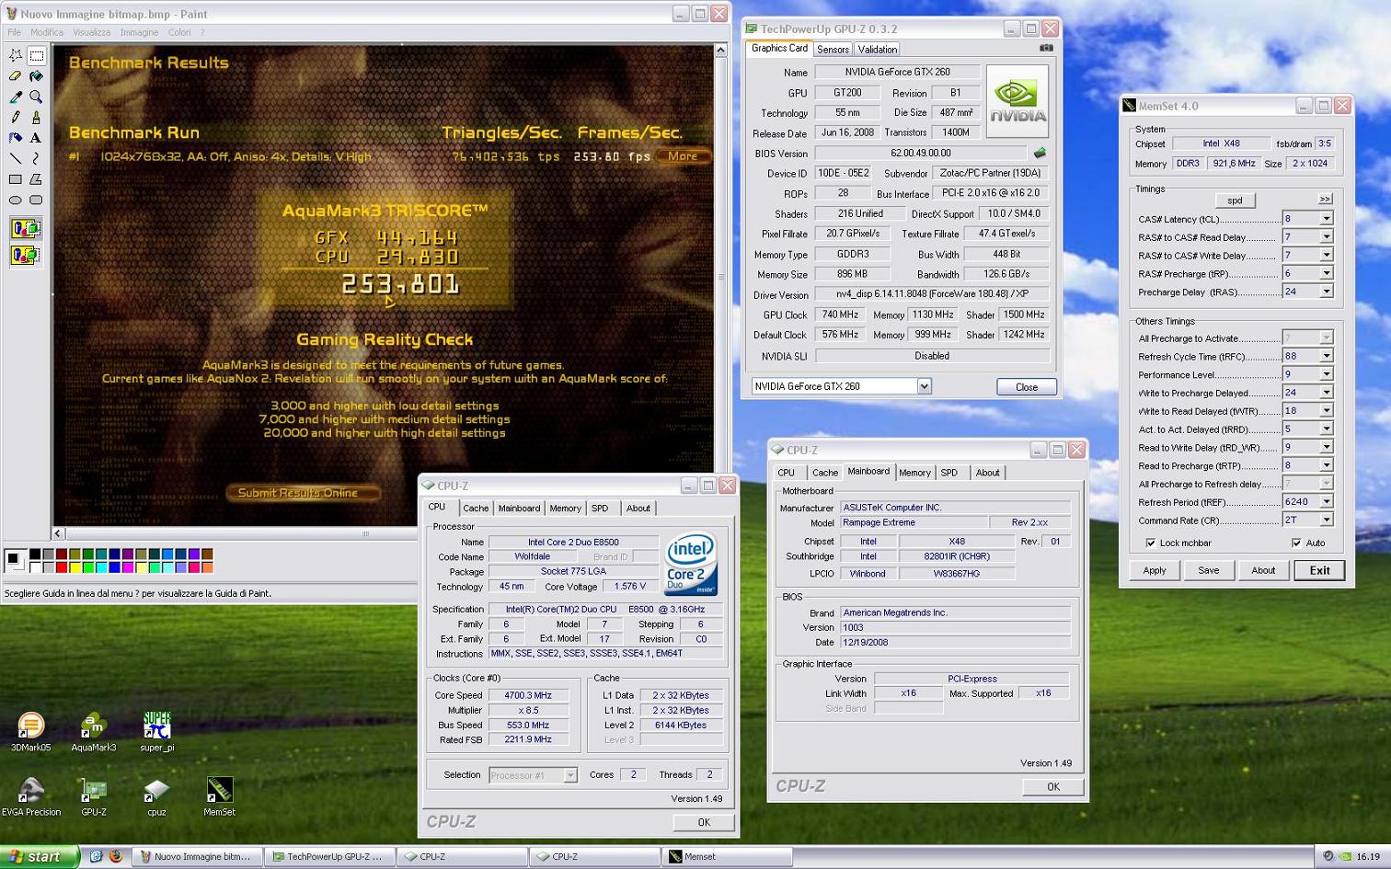Select the Polygon shape tool
The height and width of the screenshot is (869, 1391).
pos(36,179)
